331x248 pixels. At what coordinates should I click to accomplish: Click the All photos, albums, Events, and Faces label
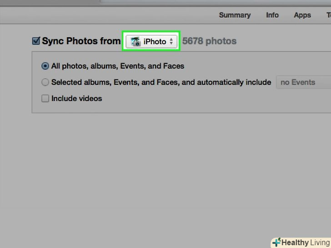point(117,66)
